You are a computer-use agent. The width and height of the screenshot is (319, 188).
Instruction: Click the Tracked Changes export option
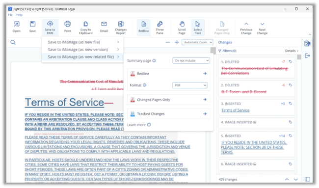click(168, 114)
